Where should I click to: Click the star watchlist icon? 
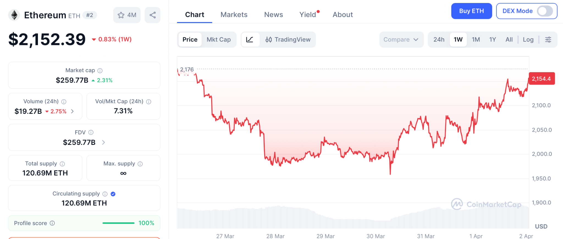[x=121, y=15]
